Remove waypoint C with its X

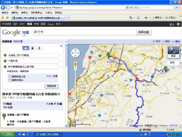[60, 67]
